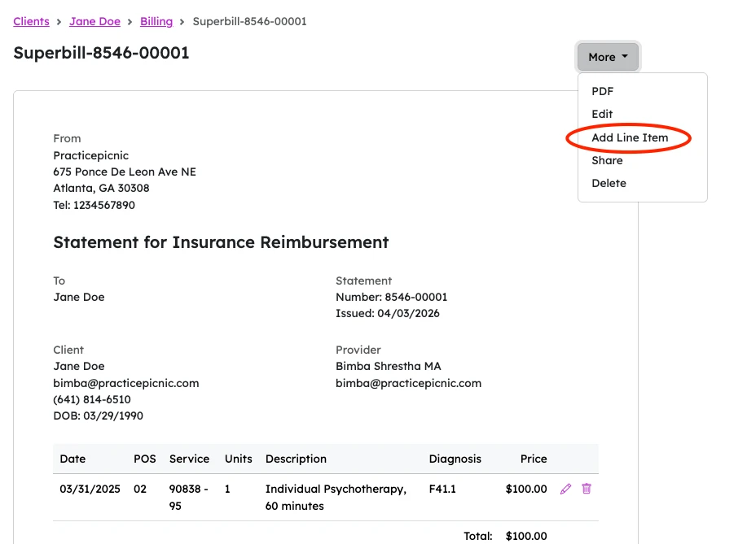
Task: Navigate to the Billing breadcrumb link
Action: 156,21
